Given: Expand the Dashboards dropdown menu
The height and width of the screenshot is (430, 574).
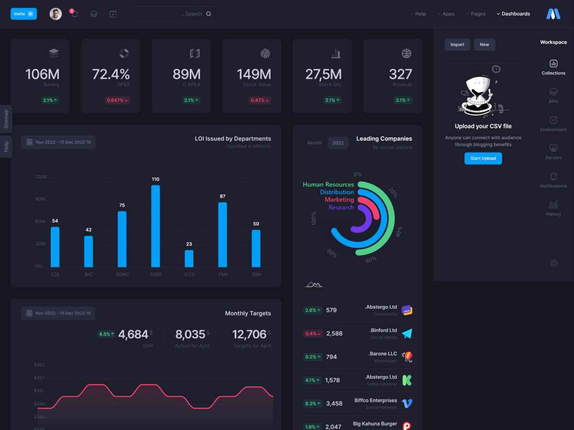Looking at the screenshot, I should (x=513, y=14).
